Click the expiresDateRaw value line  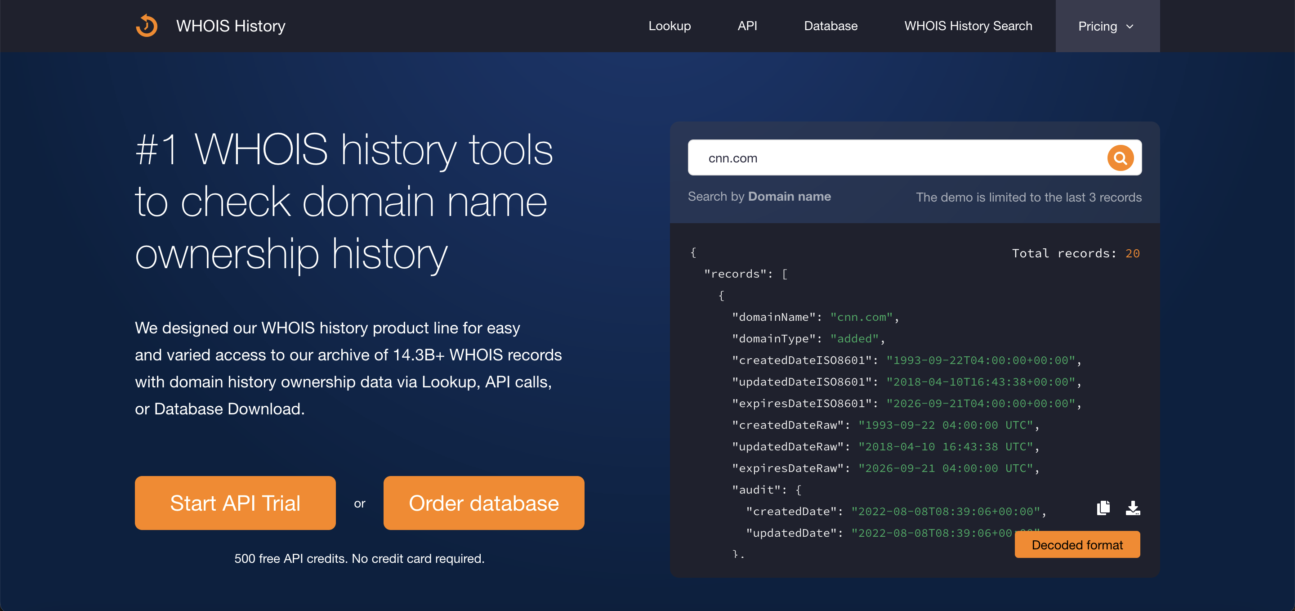(885, 469)
